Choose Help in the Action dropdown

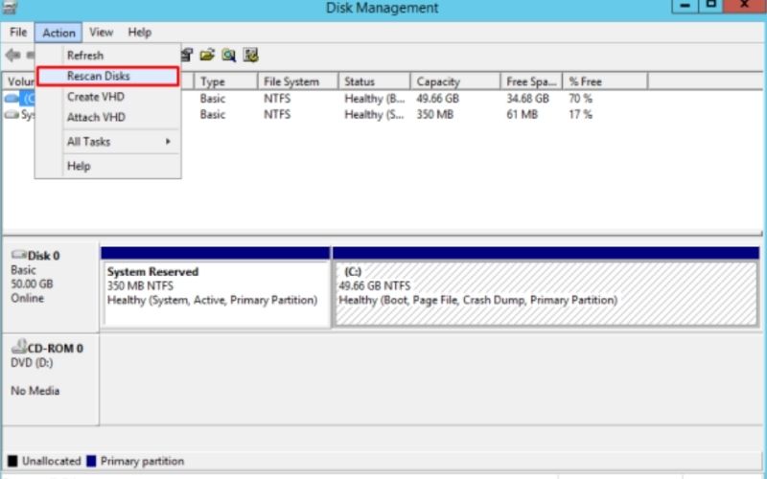click(x=107, y=166)
